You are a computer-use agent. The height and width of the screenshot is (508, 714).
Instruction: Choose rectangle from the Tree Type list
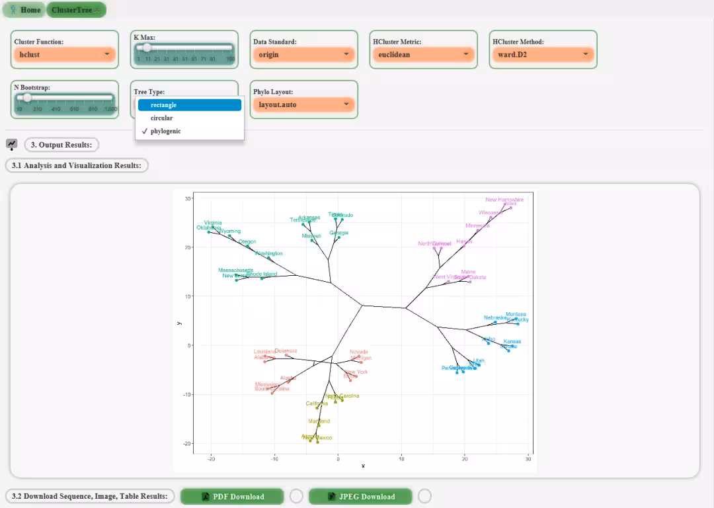tap(190, 105)
